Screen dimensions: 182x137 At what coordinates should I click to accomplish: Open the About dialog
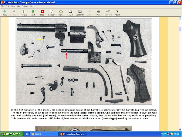[x=117, y=13]
